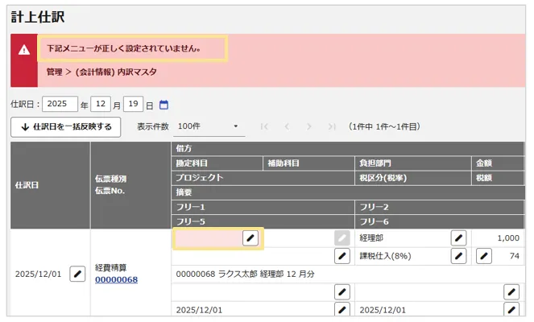The width and height of the screenshot is (534, 322).
Task: Click pencil icon next to 課税仕入(8%)
Action: tap(458, 256)
